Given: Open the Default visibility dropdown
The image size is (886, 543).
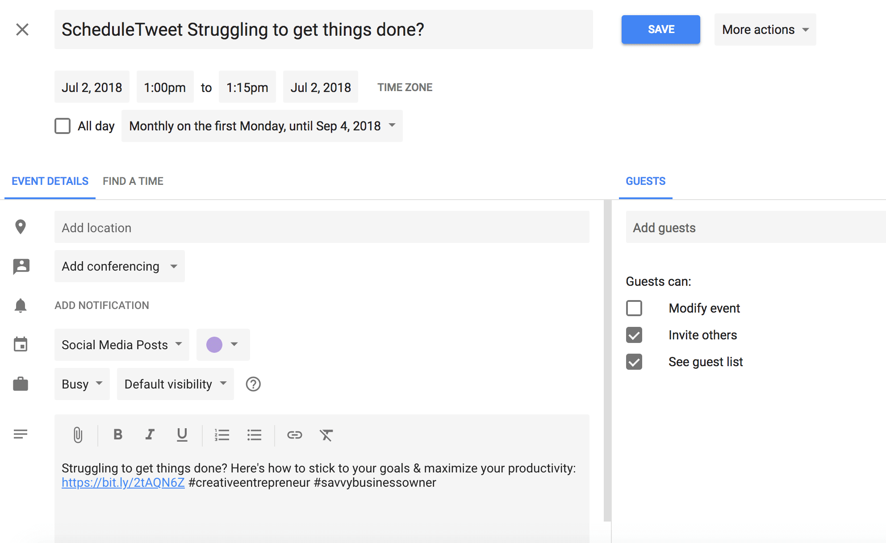Looking at the screenshot, I should (176, 384).
